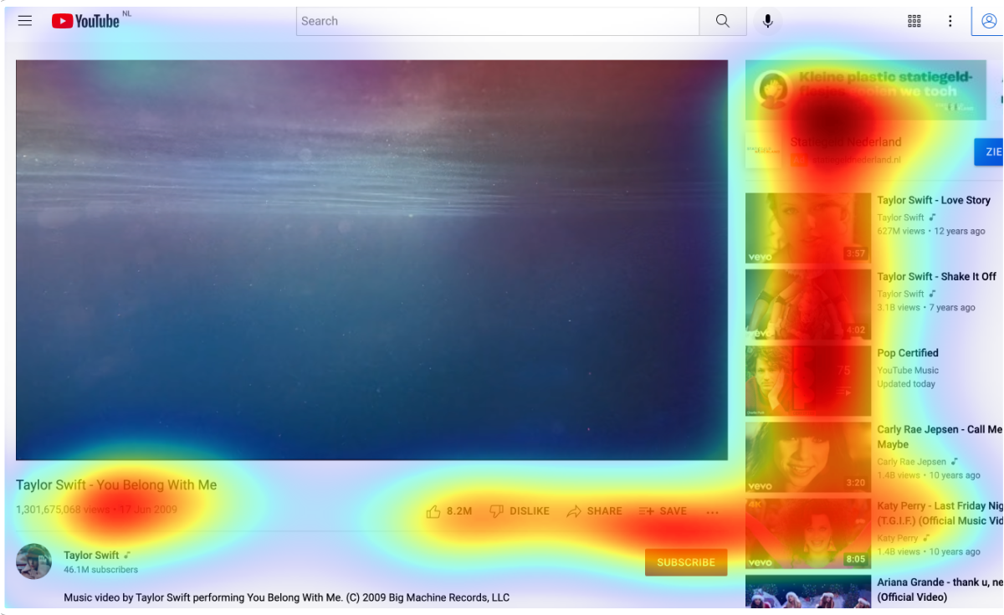Image resolution: width=1004 pixels, height=615 pixels.
Task: Open more actions ellipsis beside SAVE
Action: (x=712, y=511)
